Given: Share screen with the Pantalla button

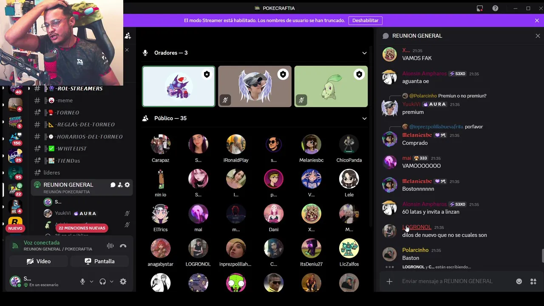Looking at the screenshot, I should (x=99, y=261).
